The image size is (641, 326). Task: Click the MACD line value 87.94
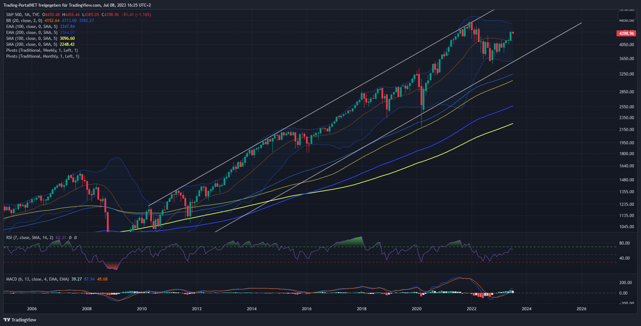pos(89,279)
